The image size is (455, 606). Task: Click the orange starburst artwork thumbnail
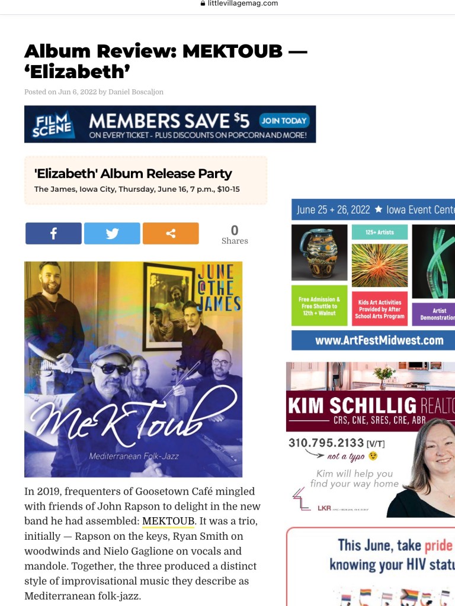tap(380, 265)
